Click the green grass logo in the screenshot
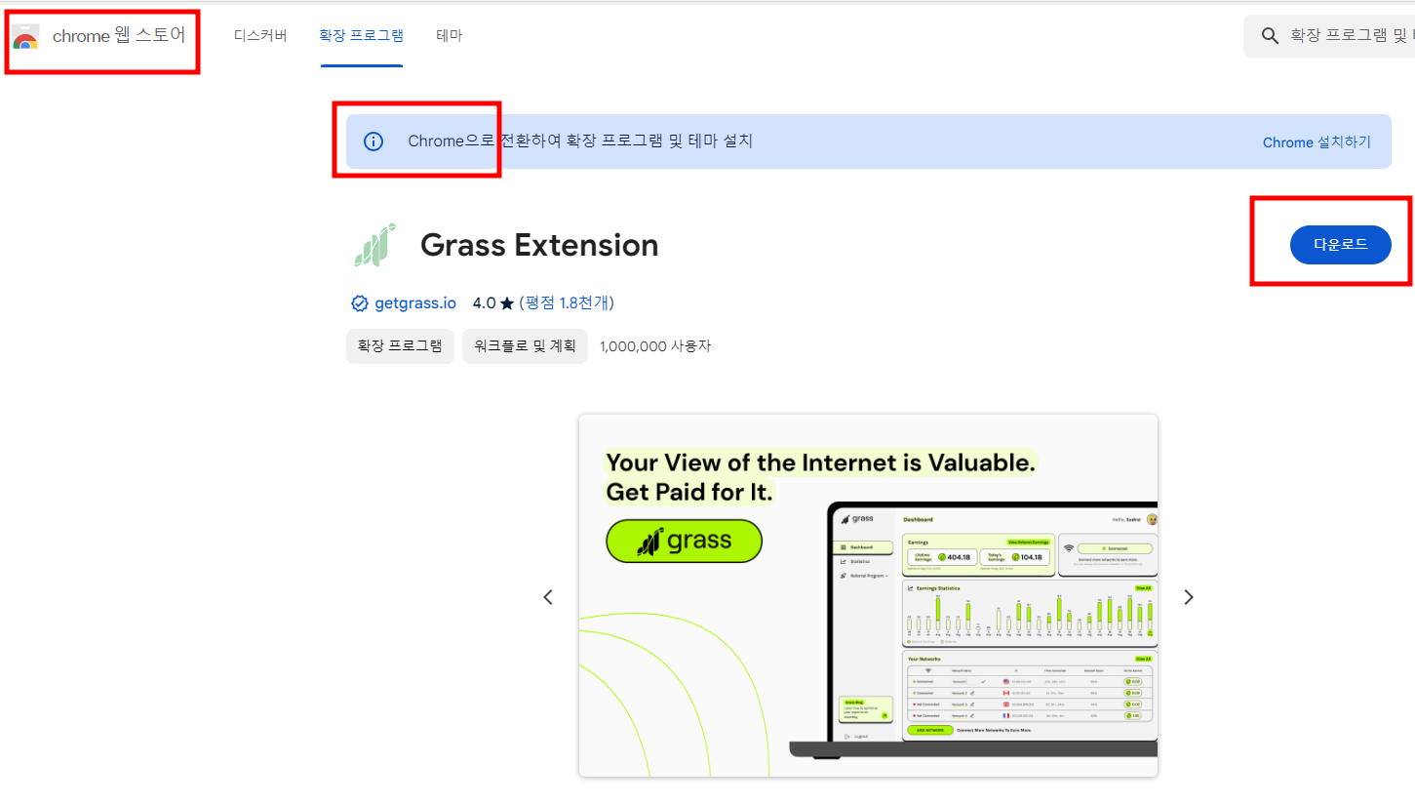This screenshot has width=1415, height=804. [x=684, y=541]
